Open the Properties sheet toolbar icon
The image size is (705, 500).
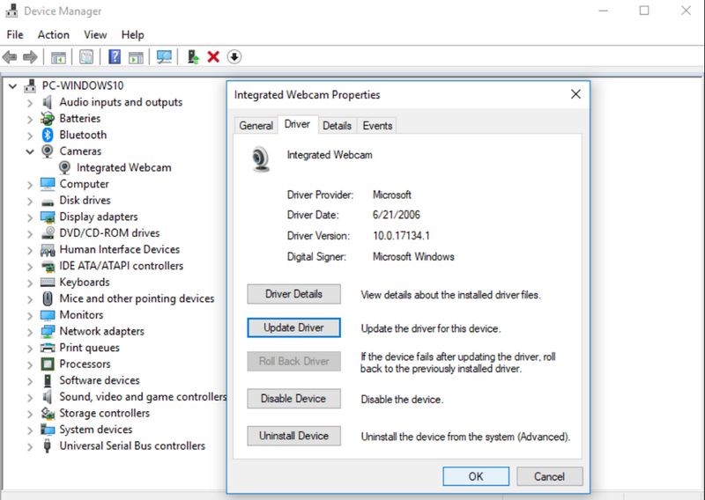tap(86, 57)
